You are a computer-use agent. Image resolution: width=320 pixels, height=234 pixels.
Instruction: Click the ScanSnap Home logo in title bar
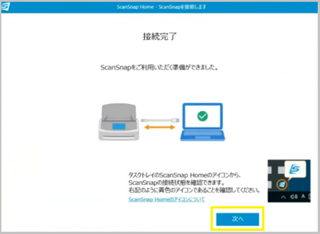pyautogui.click(x=5, y=7)
